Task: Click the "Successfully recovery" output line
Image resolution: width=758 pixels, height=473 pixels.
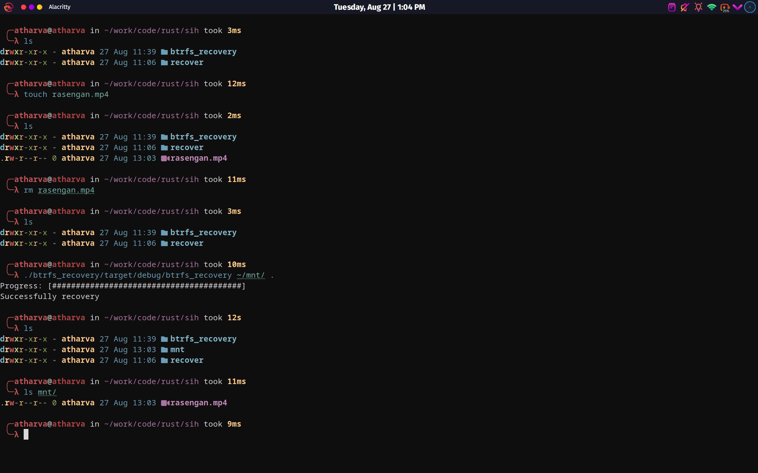Action: pos(49,297)
